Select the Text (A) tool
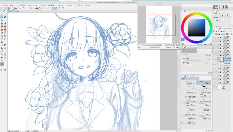The width and height of the screenshot is (233, 132). (x=2, y=48)
